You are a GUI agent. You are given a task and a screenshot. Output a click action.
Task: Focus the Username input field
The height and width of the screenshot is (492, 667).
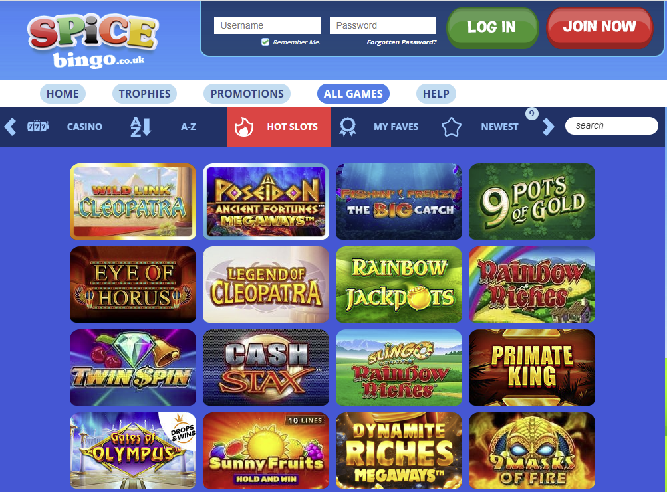[x=267, y=25]
